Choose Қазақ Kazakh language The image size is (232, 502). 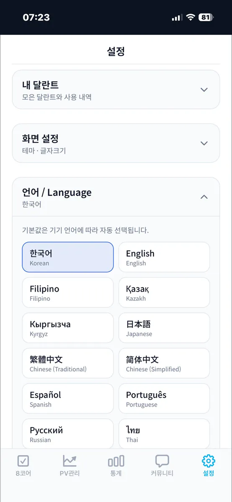pyautogui.click(x=164, y=292)
